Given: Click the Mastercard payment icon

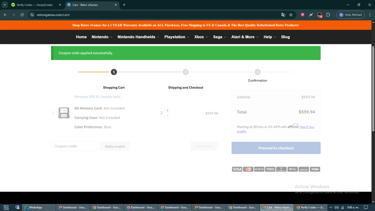Looking at the screenshot, I should [x=248, y=169].
